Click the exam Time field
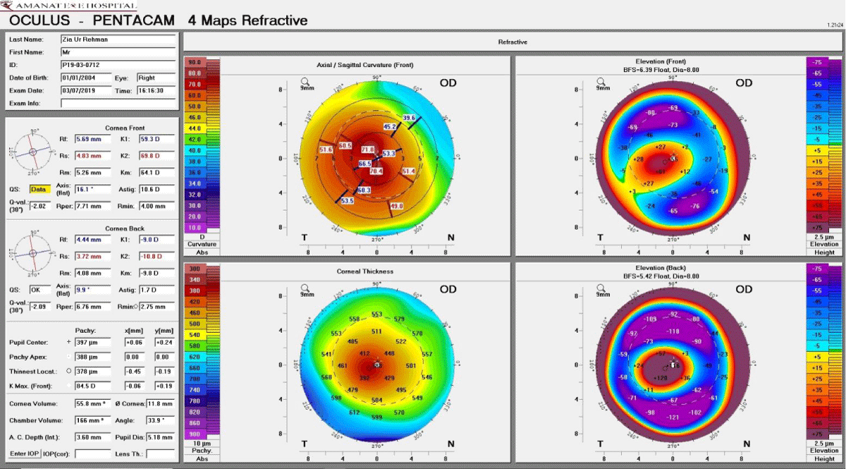 (x=156, y=91)
